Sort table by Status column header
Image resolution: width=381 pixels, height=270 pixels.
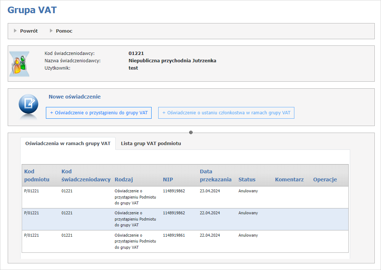tap(247, 180)
